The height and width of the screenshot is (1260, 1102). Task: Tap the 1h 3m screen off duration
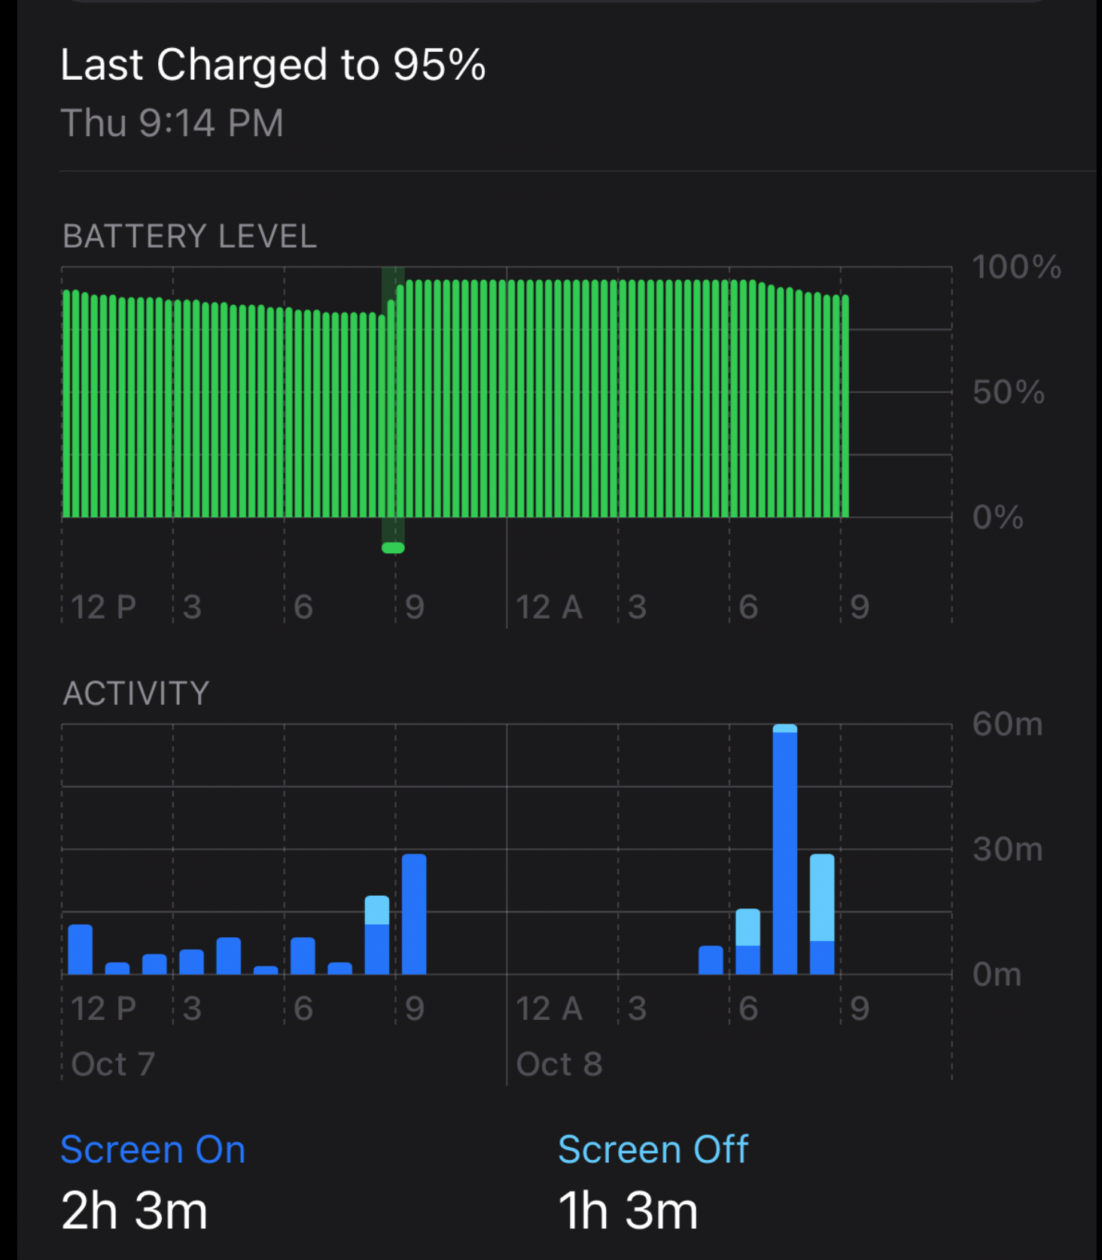pos(628,1211)
